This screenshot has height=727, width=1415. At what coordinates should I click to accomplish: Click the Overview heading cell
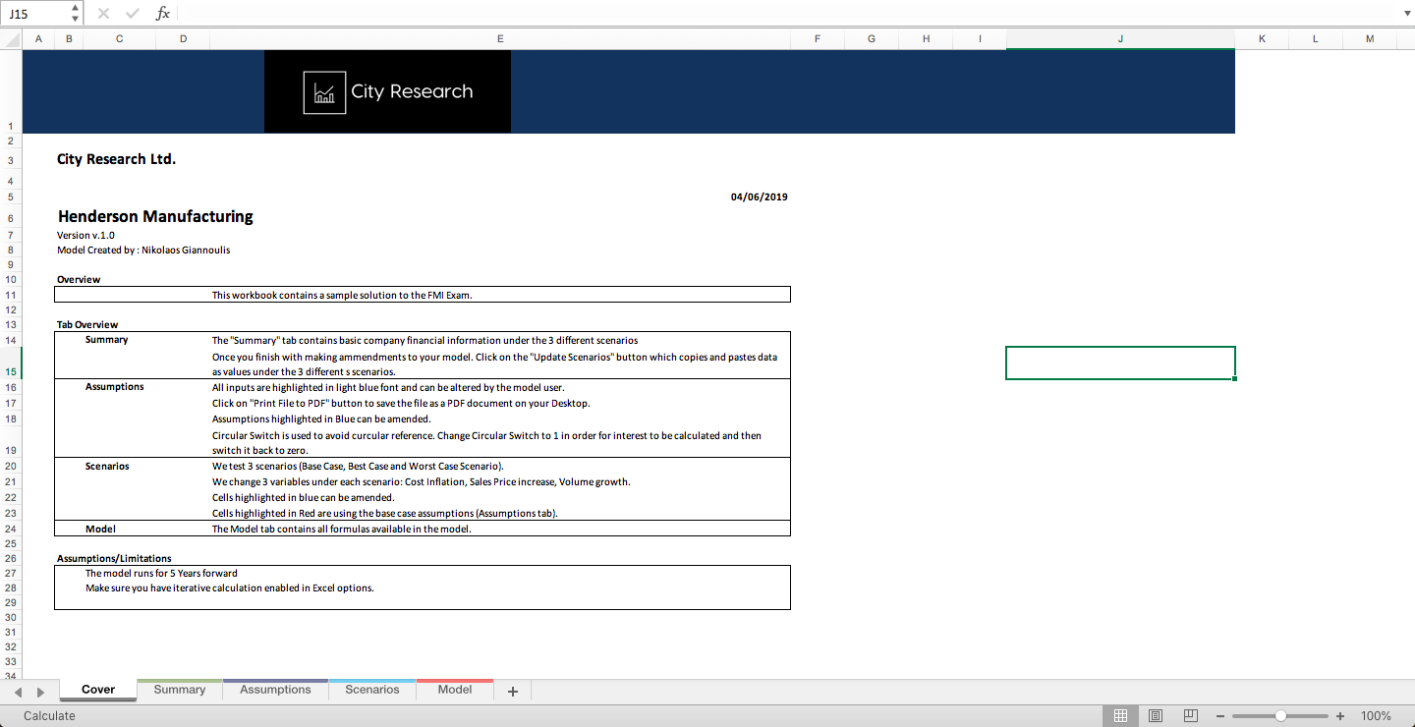pyautogui.click(x=79, y=279)
